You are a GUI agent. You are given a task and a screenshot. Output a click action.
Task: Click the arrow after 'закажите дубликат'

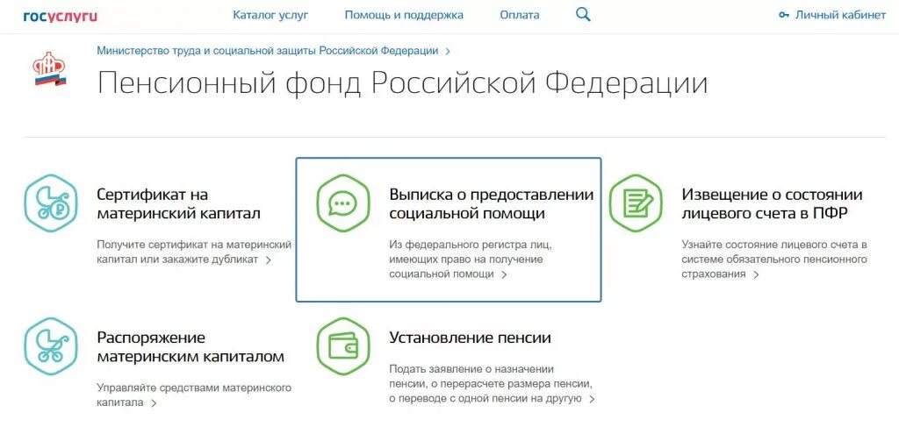click(268, 260)
